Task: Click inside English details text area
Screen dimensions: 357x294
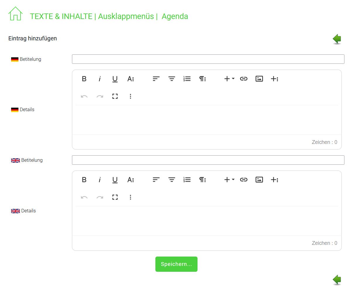Action: (207, 221)
